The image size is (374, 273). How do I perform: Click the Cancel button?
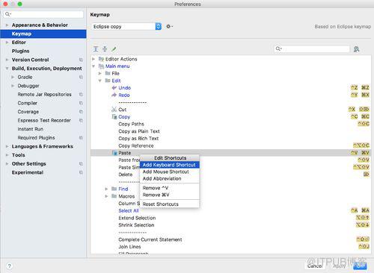coord(315,266)
